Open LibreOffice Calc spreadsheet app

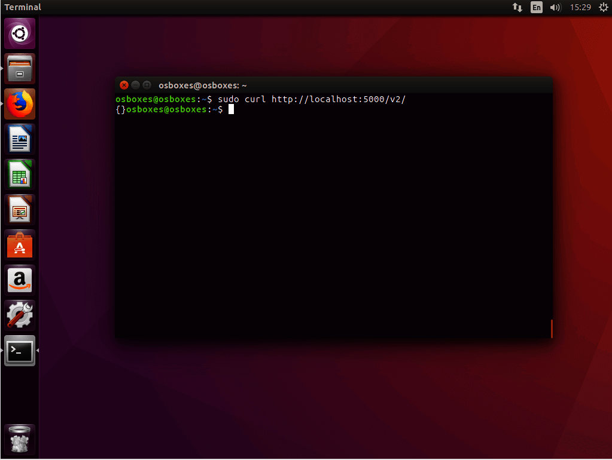click(x=20, y=174)
